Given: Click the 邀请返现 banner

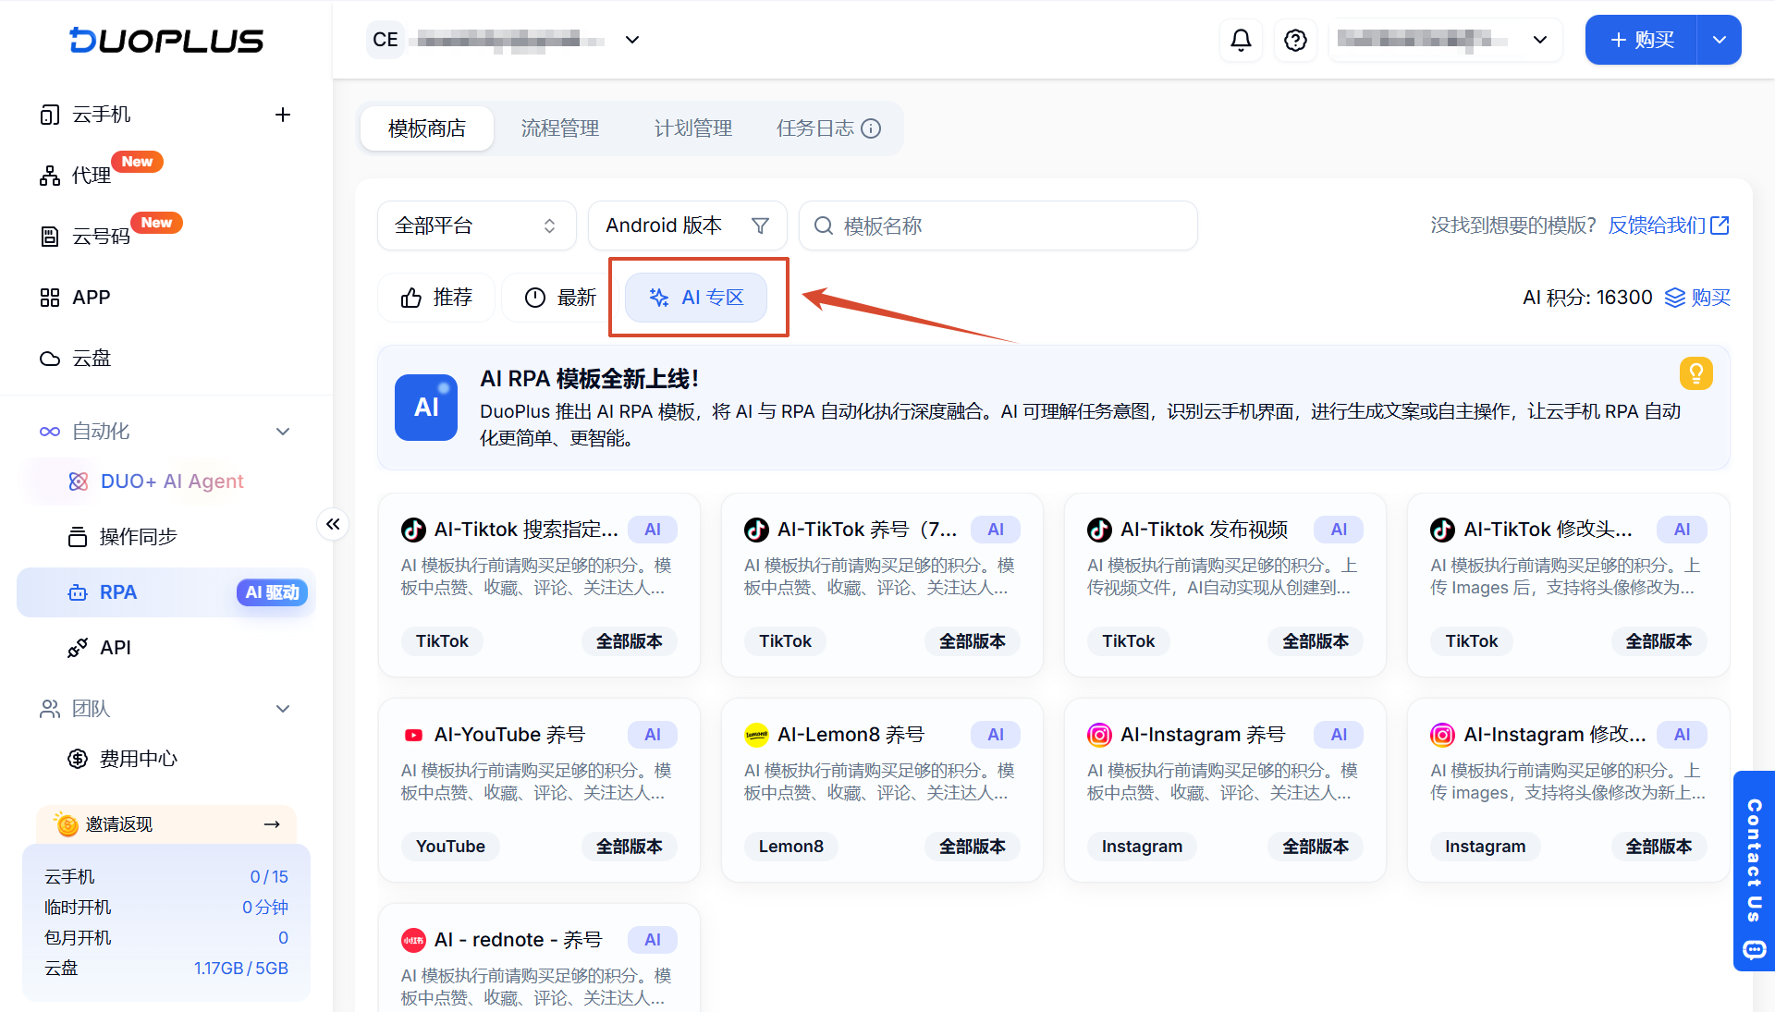Looking at the screenshot, I should (x=166, y=824).
